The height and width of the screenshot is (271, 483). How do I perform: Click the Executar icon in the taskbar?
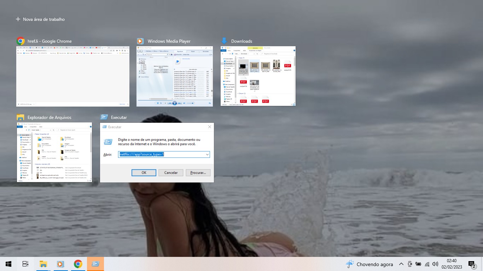click(x=95, y=264)
